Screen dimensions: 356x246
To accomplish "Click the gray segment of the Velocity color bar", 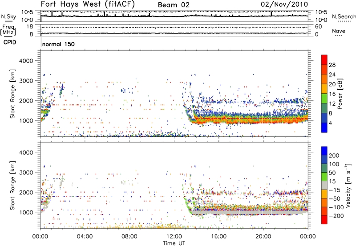I will (x=324, y=186).
